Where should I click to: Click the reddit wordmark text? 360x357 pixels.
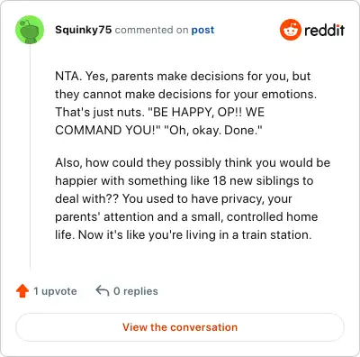[324, 30]
